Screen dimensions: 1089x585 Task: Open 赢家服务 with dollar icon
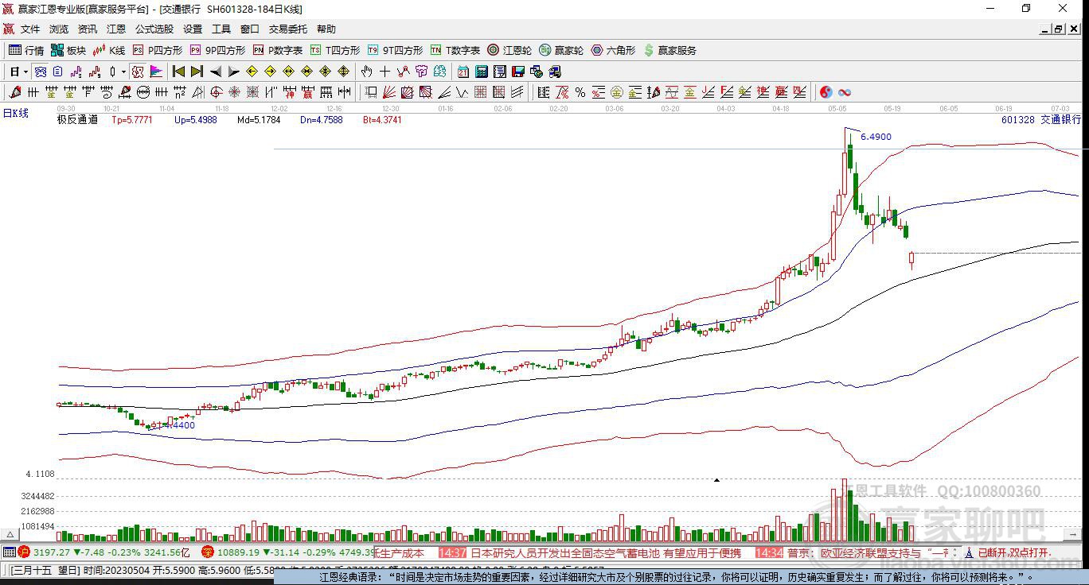[x=670, y=50]
